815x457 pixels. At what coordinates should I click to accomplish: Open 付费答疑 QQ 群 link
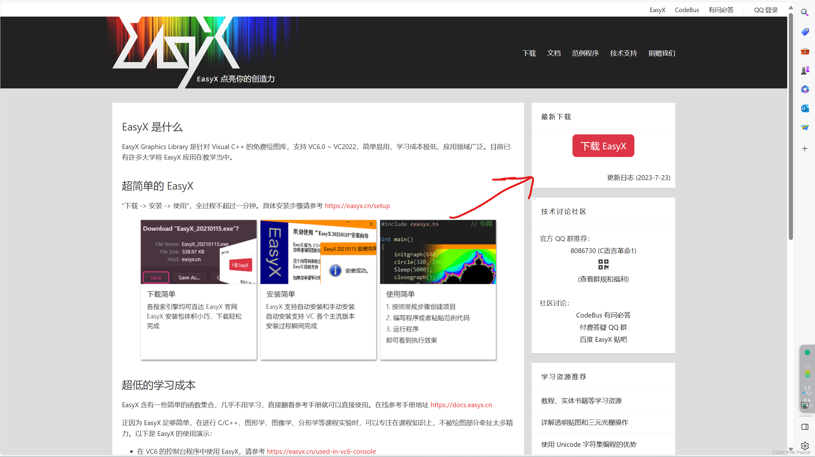tap(603, 327)
